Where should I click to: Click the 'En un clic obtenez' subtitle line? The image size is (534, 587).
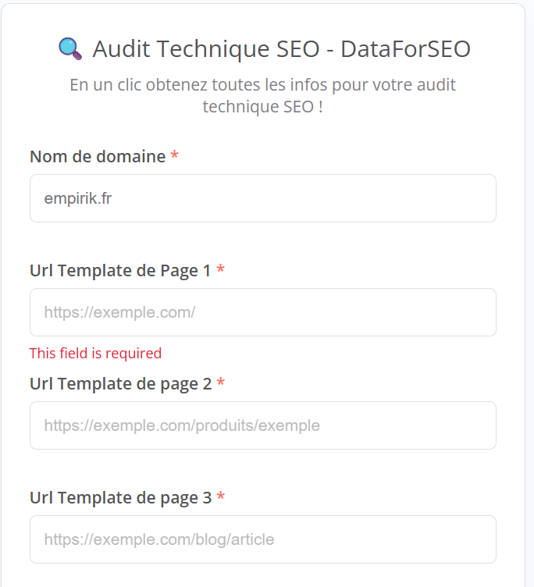[x=262, y=84]
